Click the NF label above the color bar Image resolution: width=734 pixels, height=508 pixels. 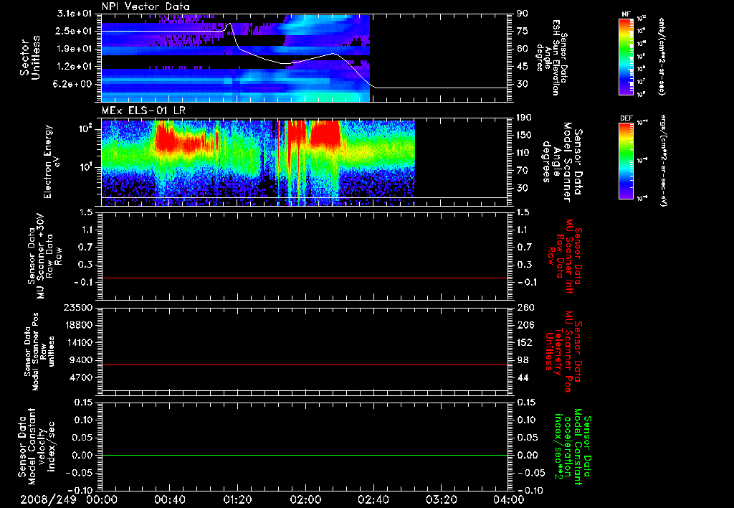coord(626,14)
